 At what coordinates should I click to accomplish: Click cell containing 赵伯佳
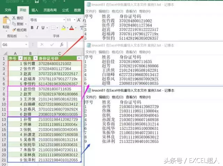point(30,89)
